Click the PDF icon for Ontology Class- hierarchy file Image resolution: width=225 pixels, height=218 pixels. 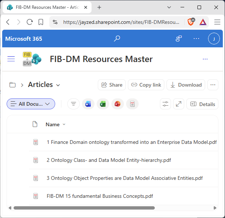(36, 160)
